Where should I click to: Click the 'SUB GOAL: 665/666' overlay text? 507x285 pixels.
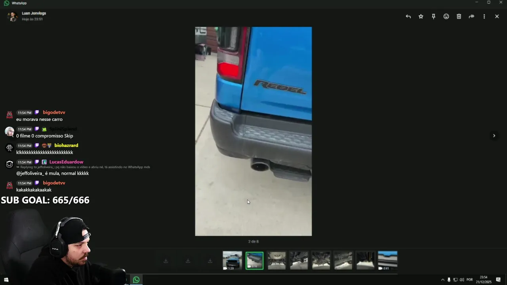pyautogui.click(x=45, y=200)
